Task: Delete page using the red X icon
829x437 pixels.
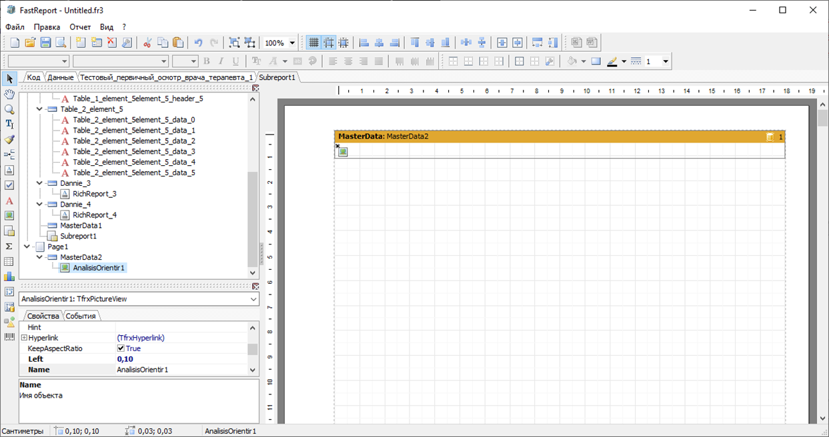Action: 112,43
